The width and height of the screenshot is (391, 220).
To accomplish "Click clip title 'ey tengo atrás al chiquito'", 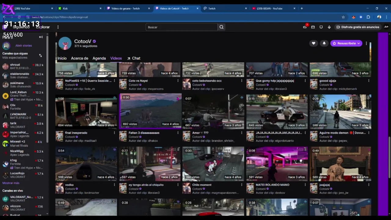I will pyautogui.click(x=146, y=185).
